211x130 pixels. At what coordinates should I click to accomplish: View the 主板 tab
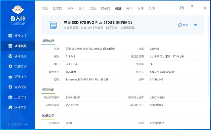point(93,8)
